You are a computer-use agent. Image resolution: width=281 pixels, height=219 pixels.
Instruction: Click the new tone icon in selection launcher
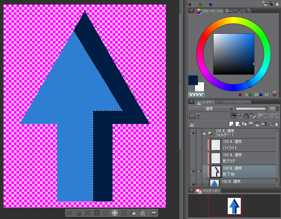(x=142, y=213)
